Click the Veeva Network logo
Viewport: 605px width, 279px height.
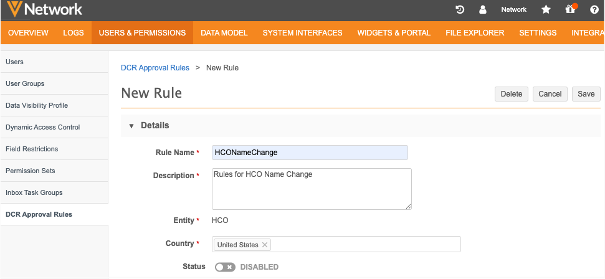(x=45, y=9)
